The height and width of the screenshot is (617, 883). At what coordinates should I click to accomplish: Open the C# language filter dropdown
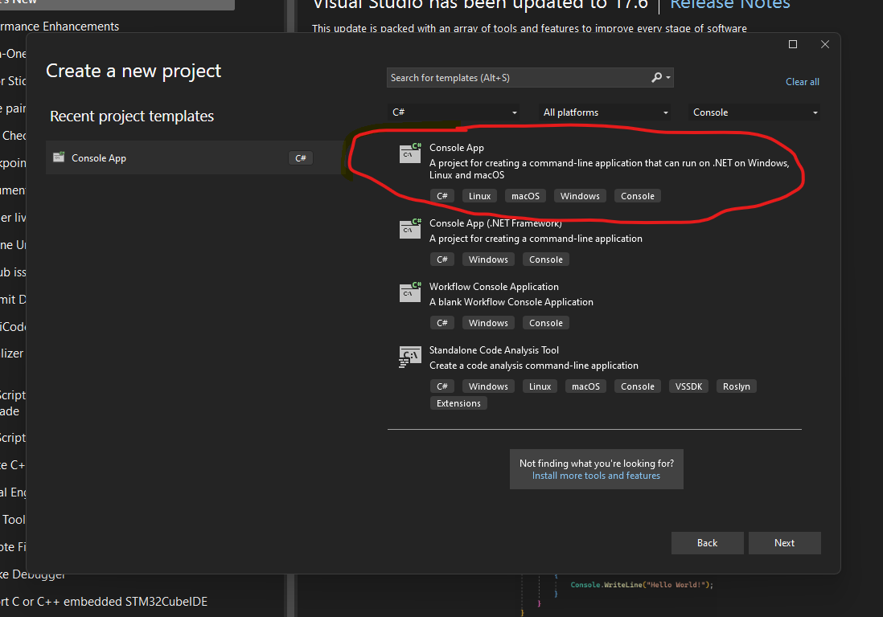pos(454,112)
